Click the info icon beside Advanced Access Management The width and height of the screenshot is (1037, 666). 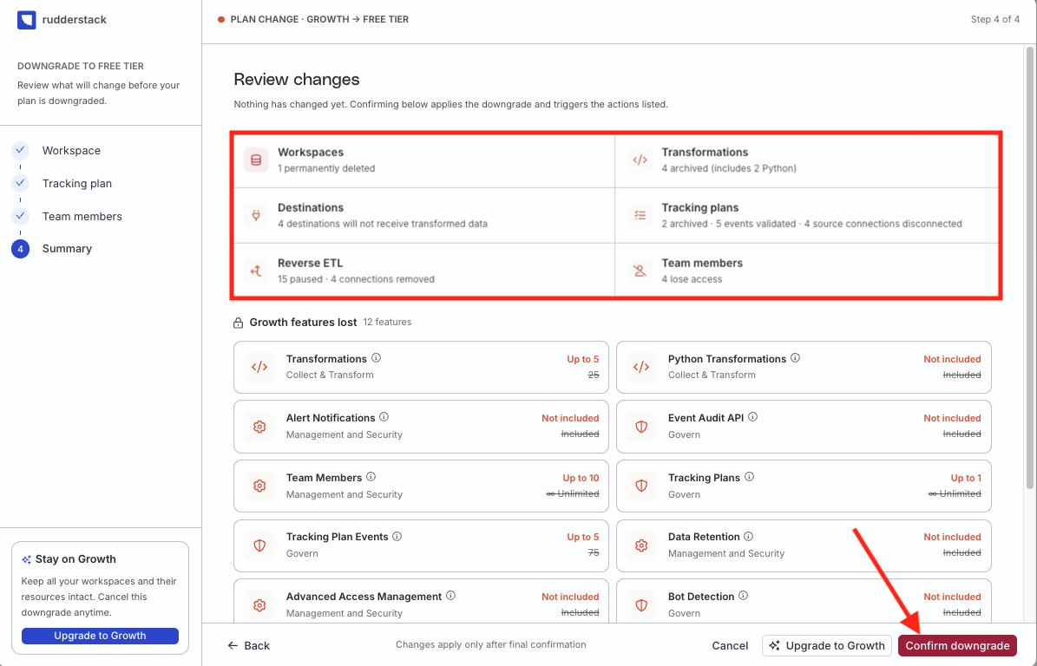451,596
